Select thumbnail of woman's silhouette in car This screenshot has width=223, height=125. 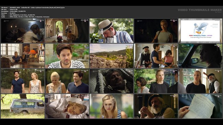pyautogui.click(x=200, y=56)
